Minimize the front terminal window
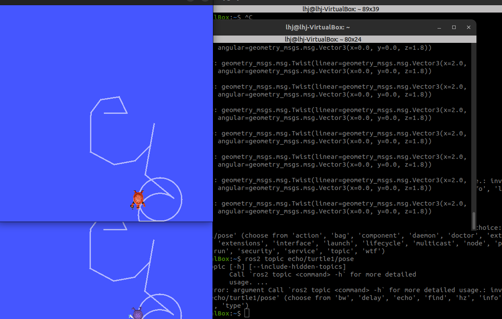This screenshot has width=502, height=319. (x=439, y=27)
